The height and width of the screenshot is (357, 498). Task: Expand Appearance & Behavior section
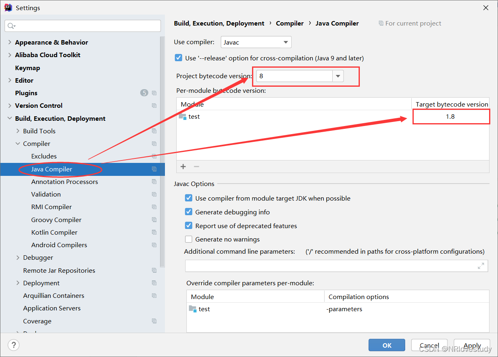(x=10, y=42)
